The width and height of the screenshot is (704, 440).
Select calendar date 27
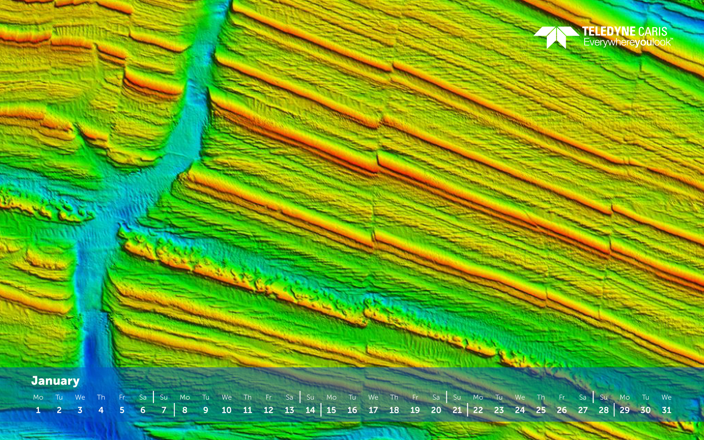pos(583,410)
